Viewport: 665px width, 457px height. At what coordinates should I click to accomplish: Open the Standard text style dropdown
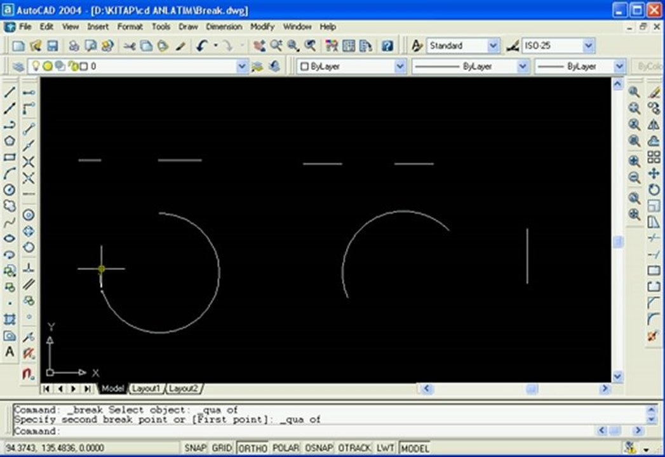(493, 45)
